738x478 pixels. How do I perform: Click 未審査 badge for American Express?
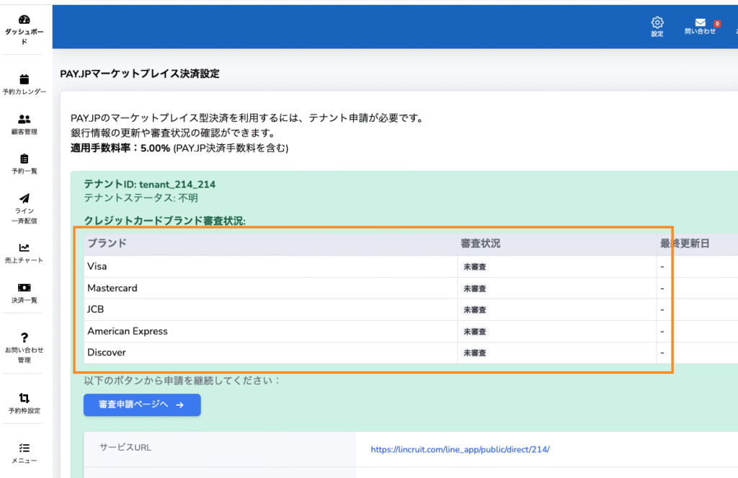click(x=474, y=332)
